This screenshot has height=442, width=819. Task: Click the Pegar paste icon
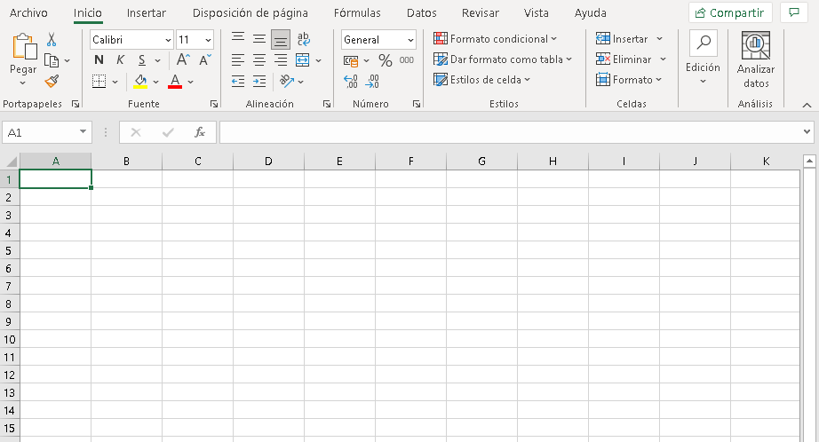pyautogui.click(x=24, y=46)
